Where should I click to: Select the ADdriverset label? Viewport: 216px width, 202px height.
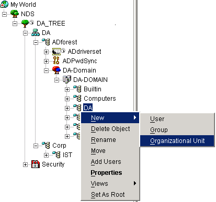click(84, 52)
